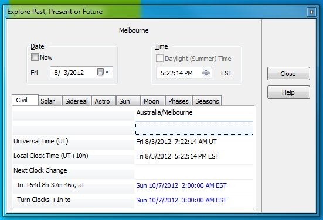
Task: Go to the Moon tab
Action: click(152, 101)
